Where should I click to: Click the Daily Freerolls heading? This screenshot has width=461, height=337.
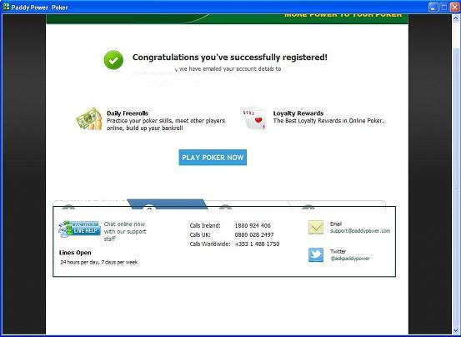pyautogui.click(x=128, y=113)
